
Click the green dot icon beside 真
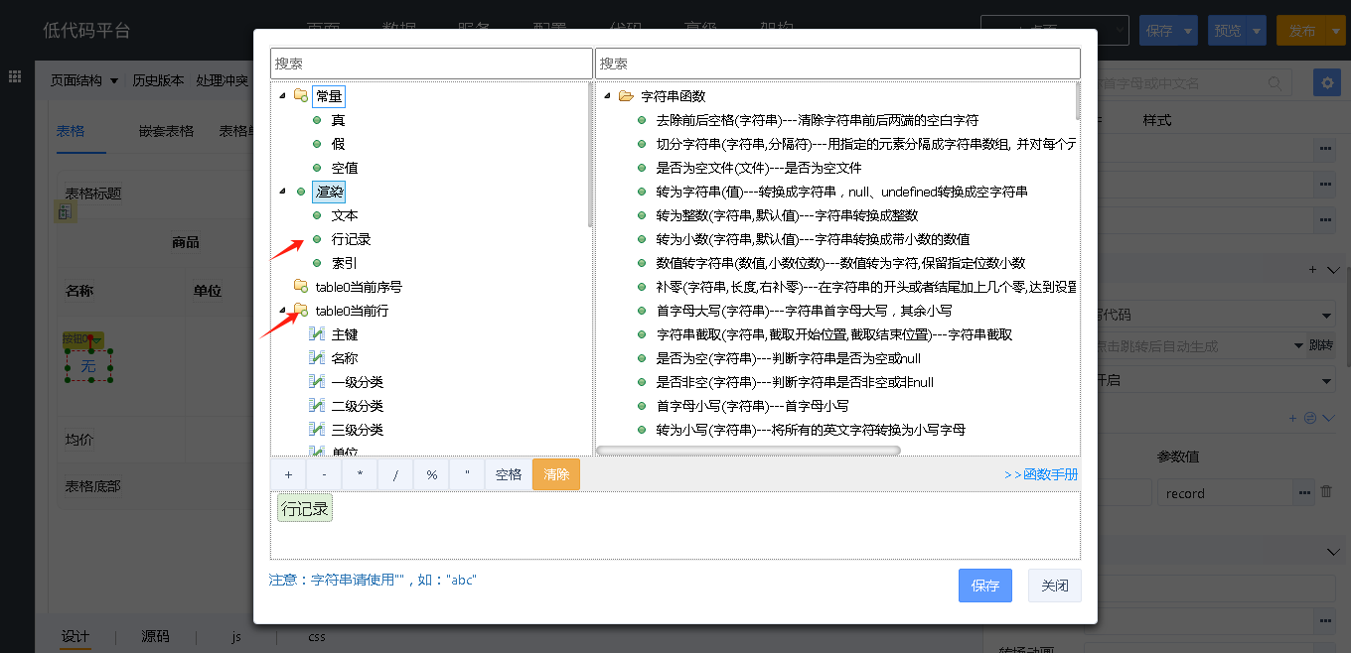317,120
